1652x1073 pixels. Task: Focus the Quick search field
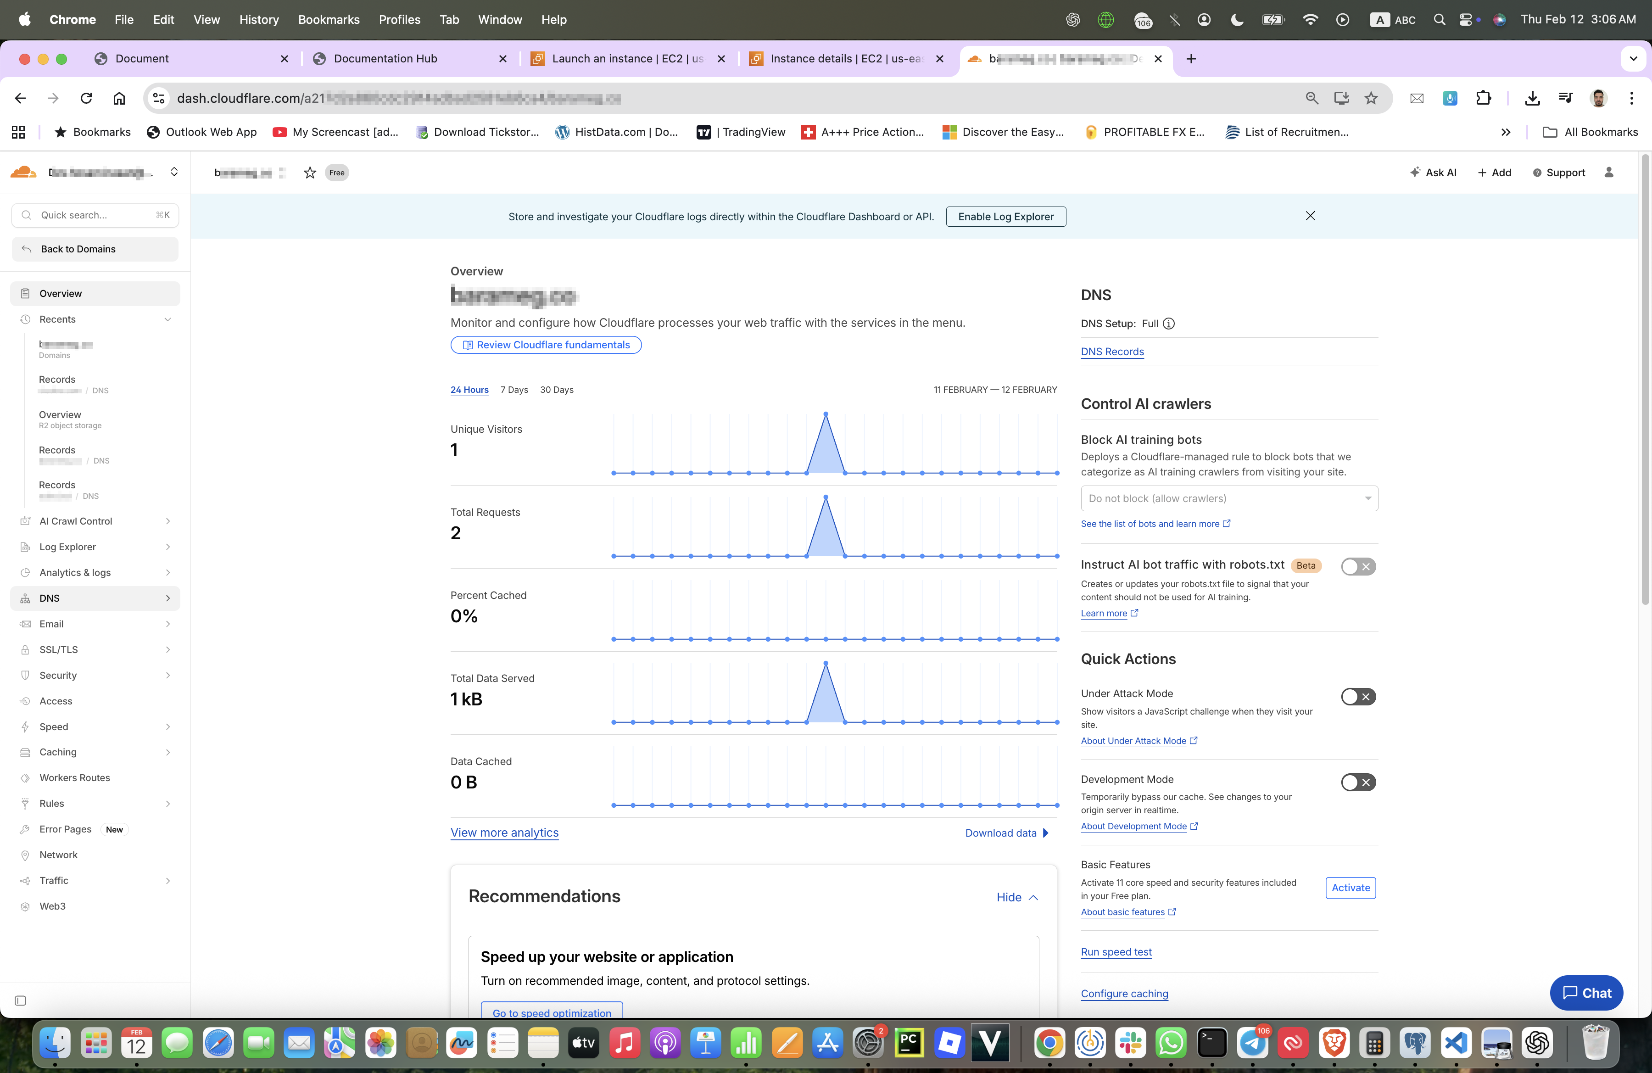pos(95,215)
